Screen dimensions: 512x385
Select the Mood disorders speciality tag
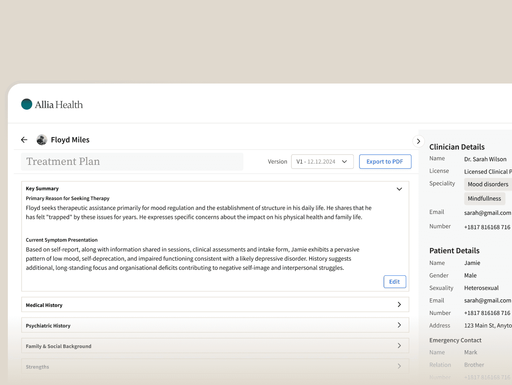488,184
